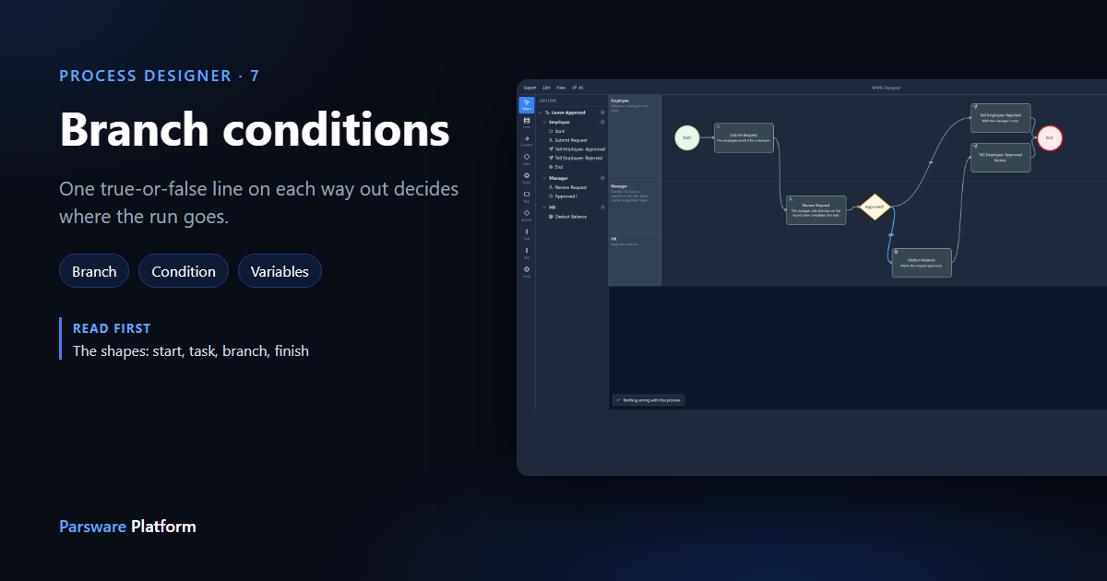Click the Parsware Platform logo text
Image resolution: width=1107 pixels, height=581 pixels.
(x=127, y=527)
